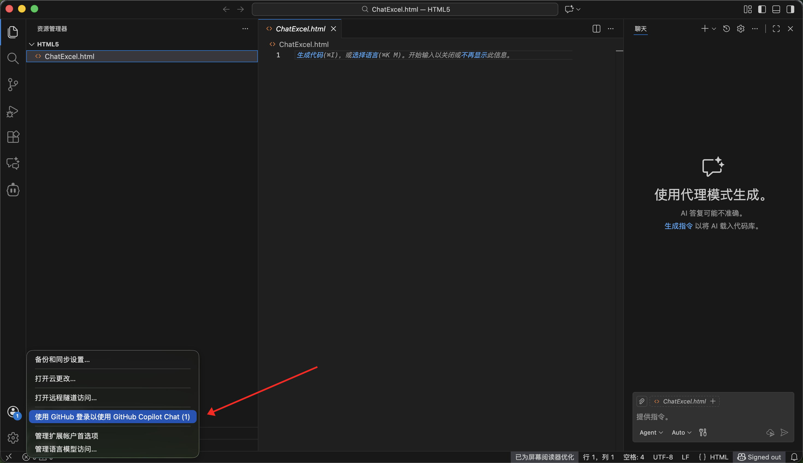This screenshot has height=463, width=803.
Task: Toggle the bottom panel visibility
Action: [776, 9]
